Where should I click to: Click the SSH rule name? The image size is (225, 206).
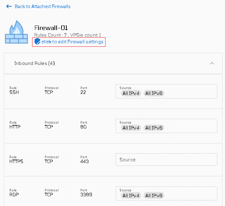(14, 92)
